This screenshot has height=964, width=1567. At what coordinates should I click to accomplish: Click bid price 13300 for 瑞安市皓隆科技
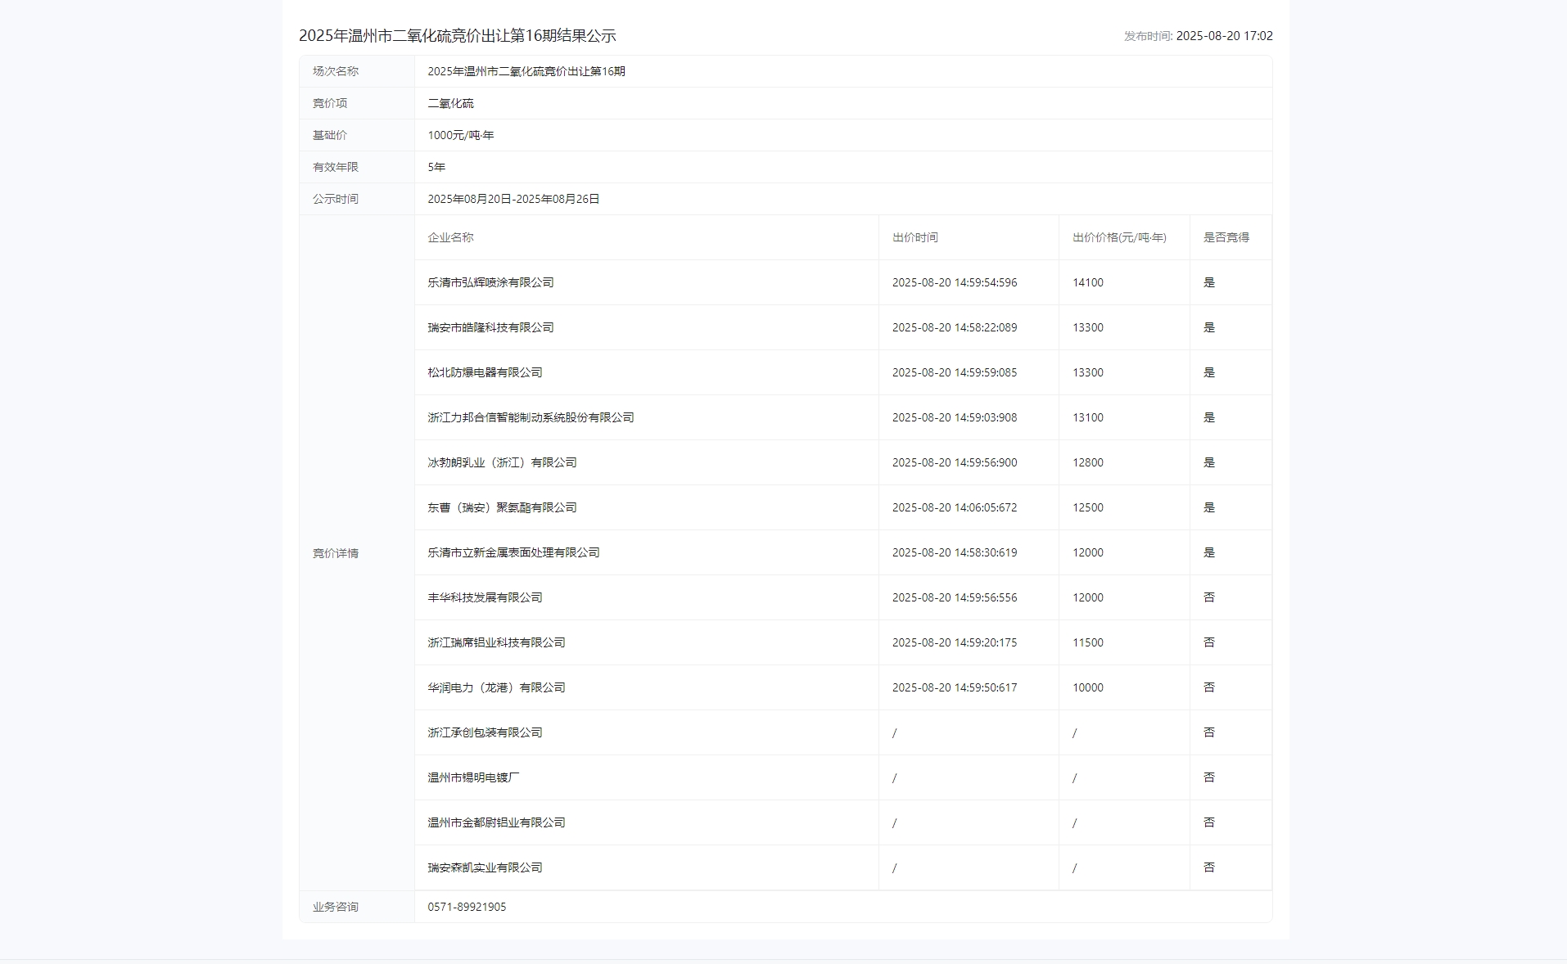tap(1088, 327)
